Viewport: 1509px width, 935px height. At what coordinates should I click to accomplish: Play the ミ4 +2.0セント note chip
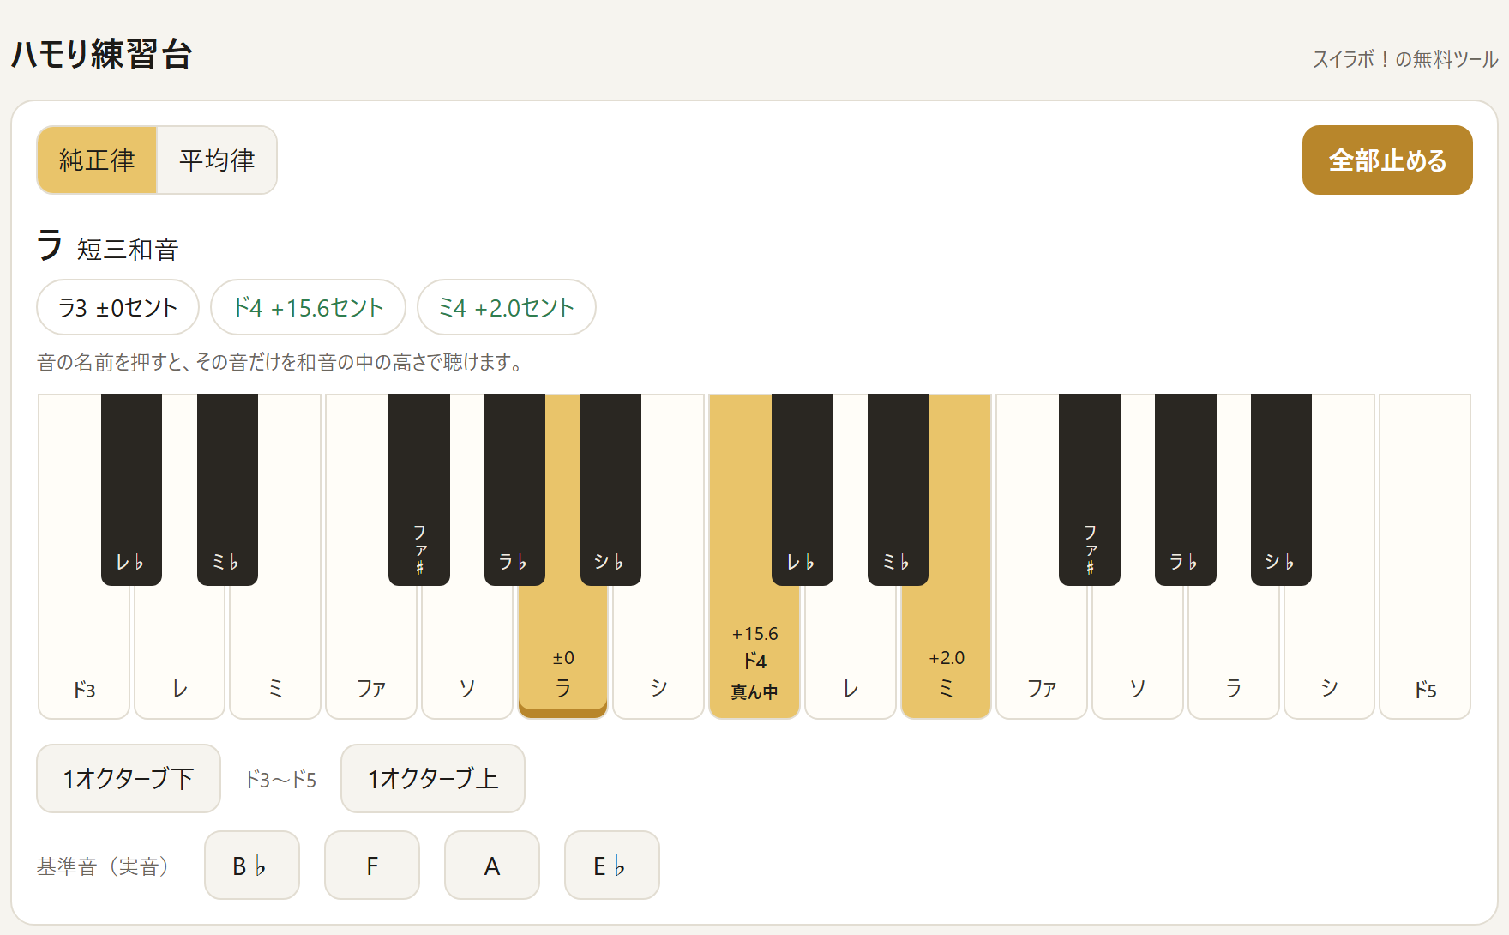(507, 307)
